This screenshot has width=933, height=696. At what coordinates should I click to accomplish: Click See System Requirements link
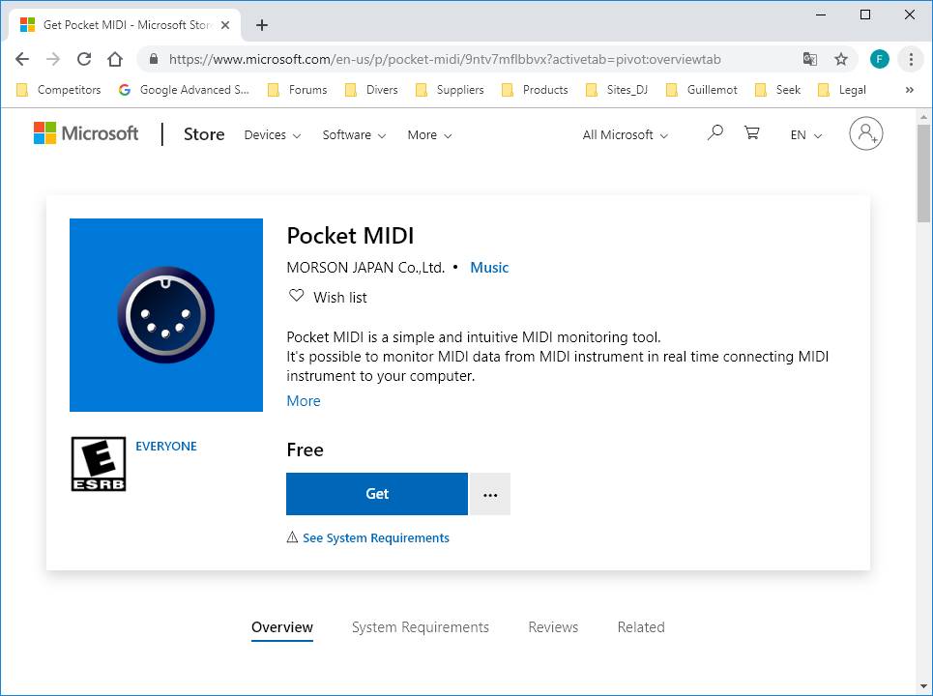click(375, 537)
